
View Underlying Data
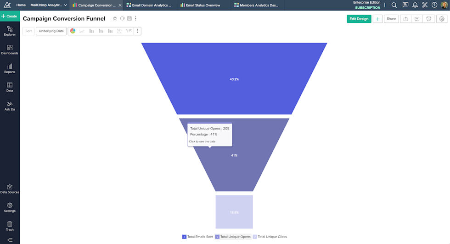tap(51, 31)
